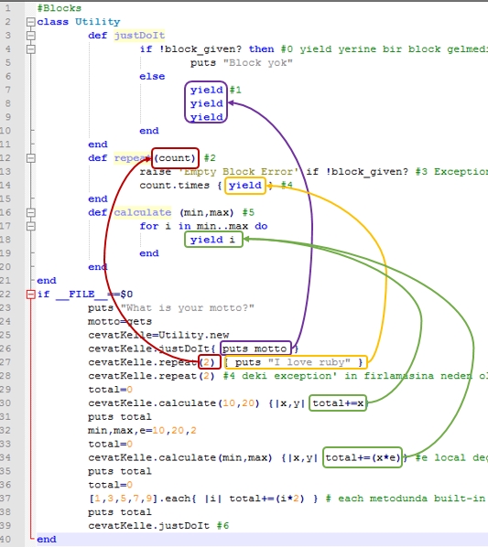Place cursor in the #Blocks comment
This screenshot has height=547, width=488.
[59, 8]
